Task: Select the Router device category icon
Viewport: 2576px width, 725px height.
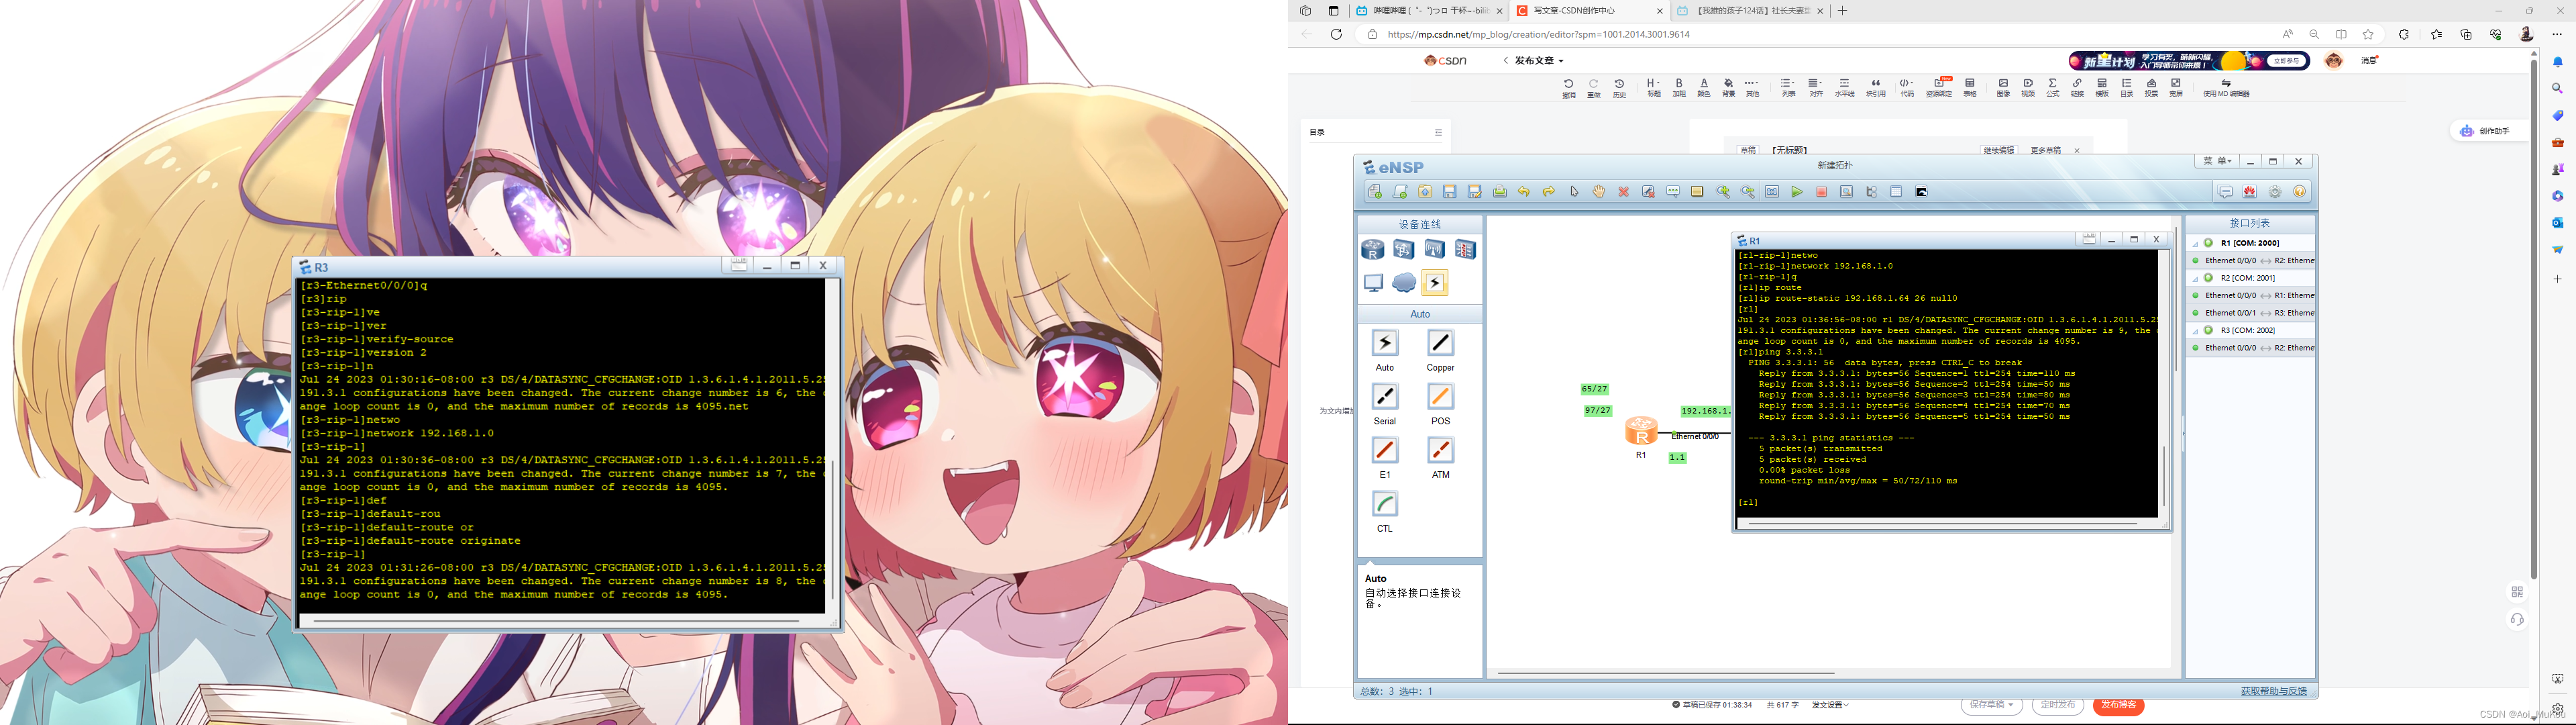Action: [1373, 249]
